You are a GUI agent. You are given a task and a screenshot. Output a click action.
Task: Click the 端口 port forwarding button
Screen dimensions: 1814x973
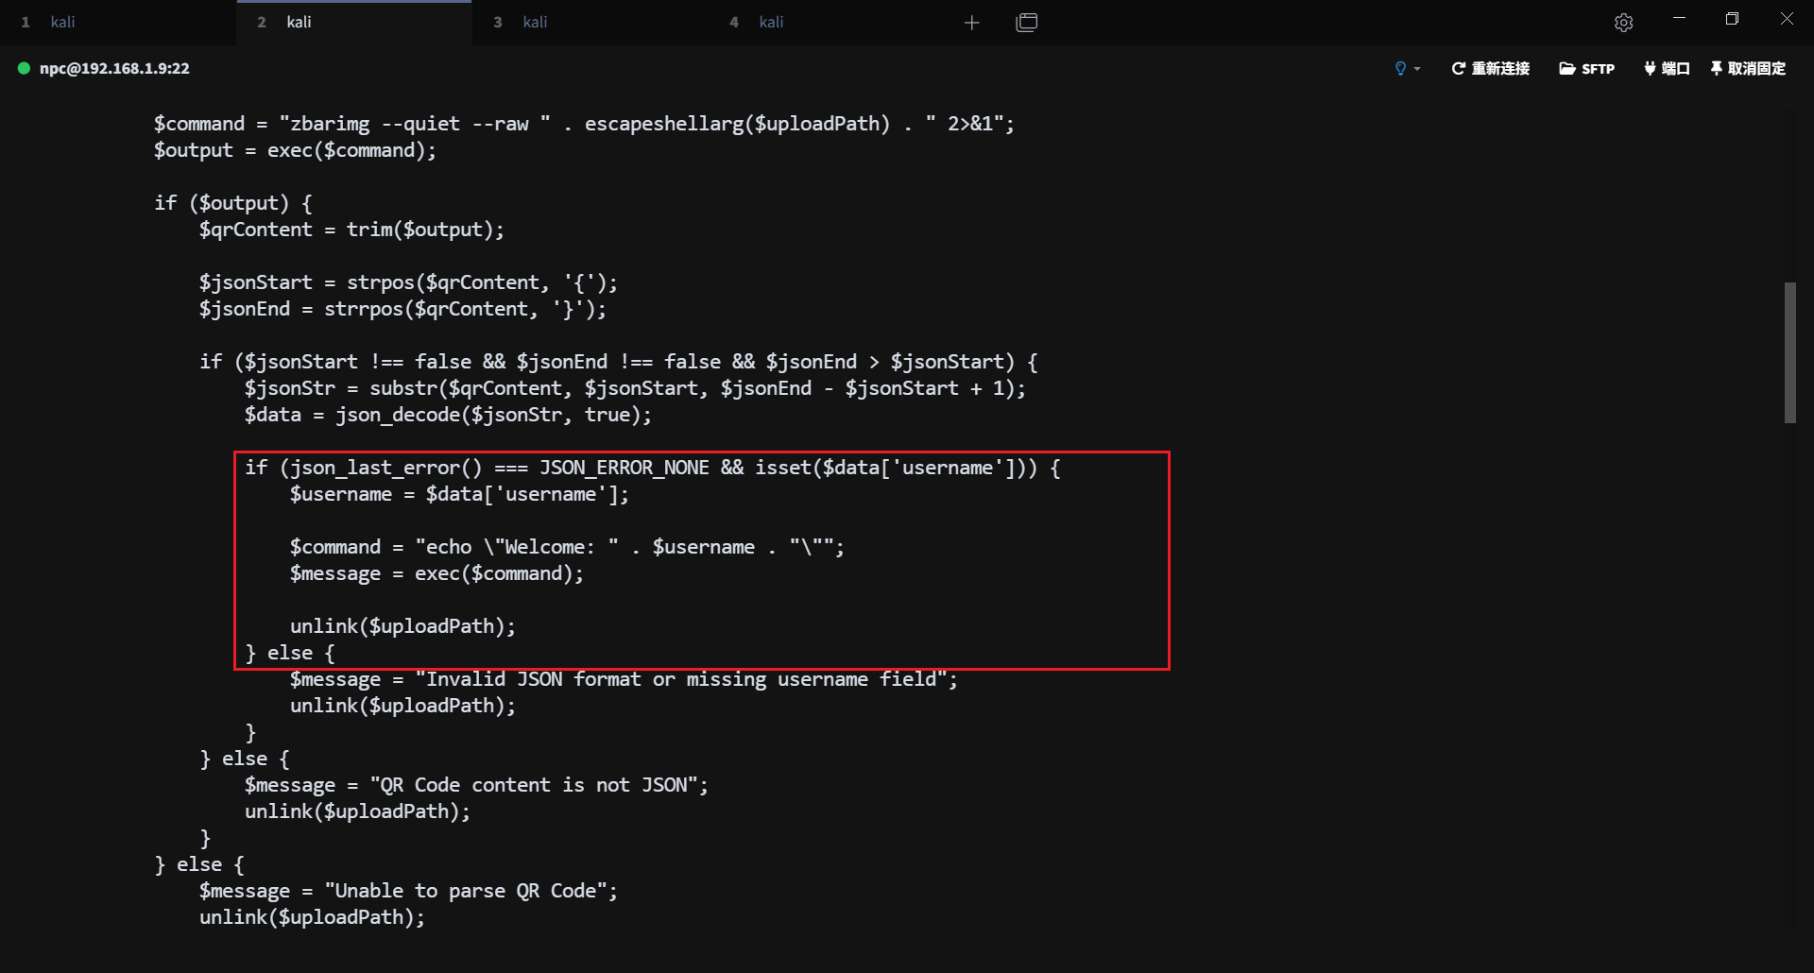tap(1667, 68)
